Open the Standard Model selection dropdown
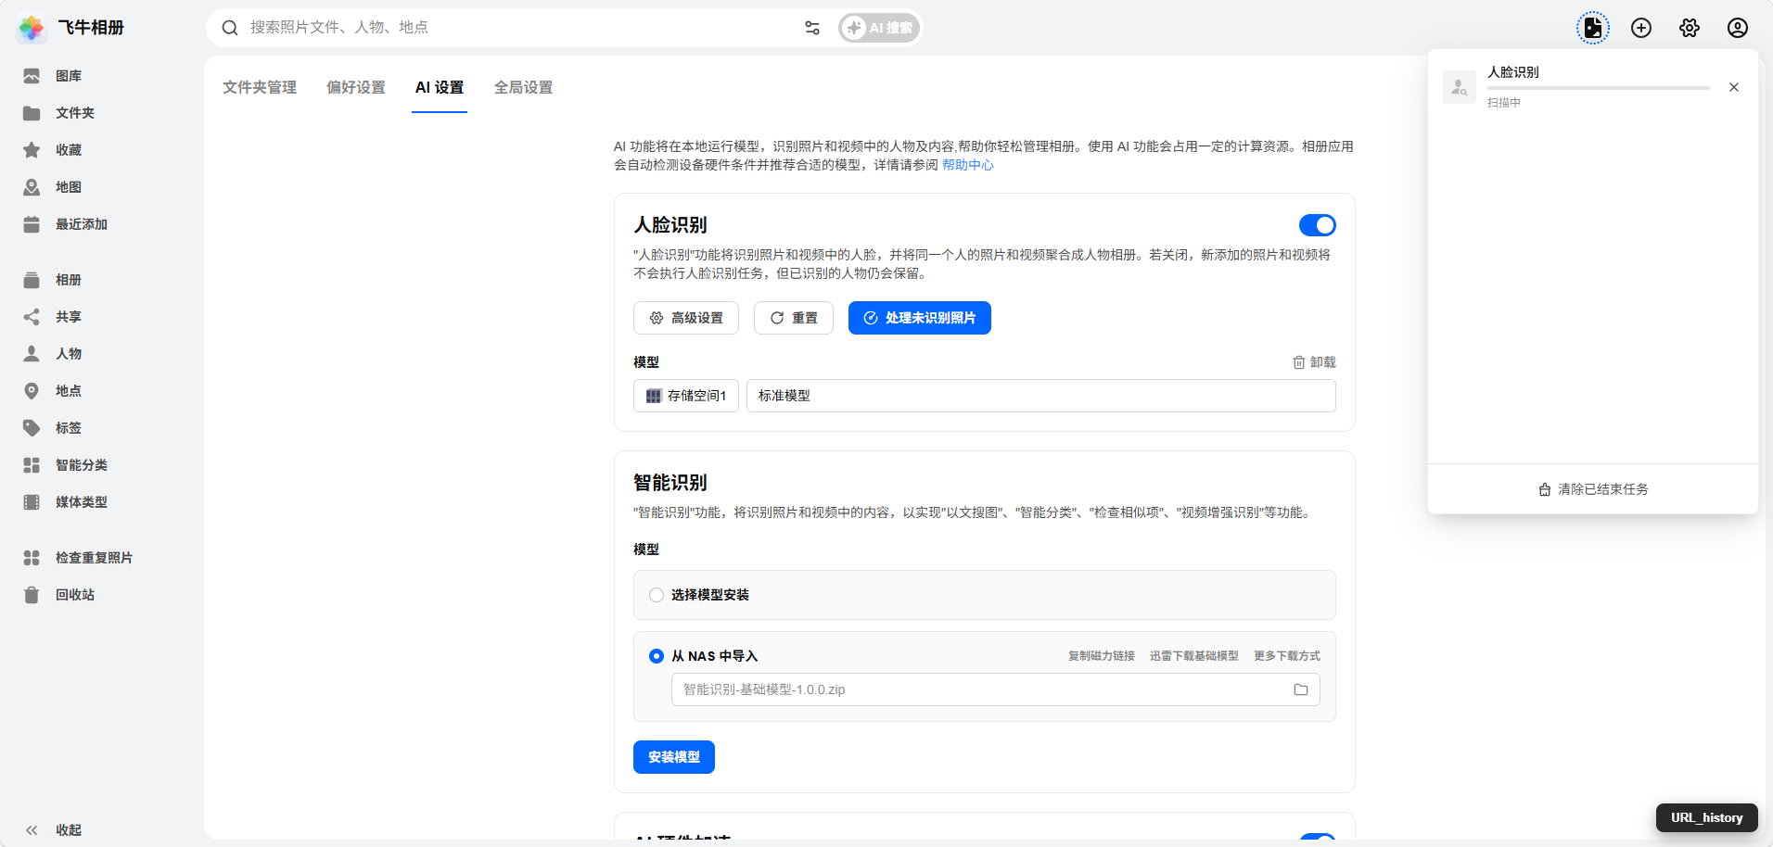Image resolution: width=1773 pixels, height=847 pixels. (x=1040, y=396)
